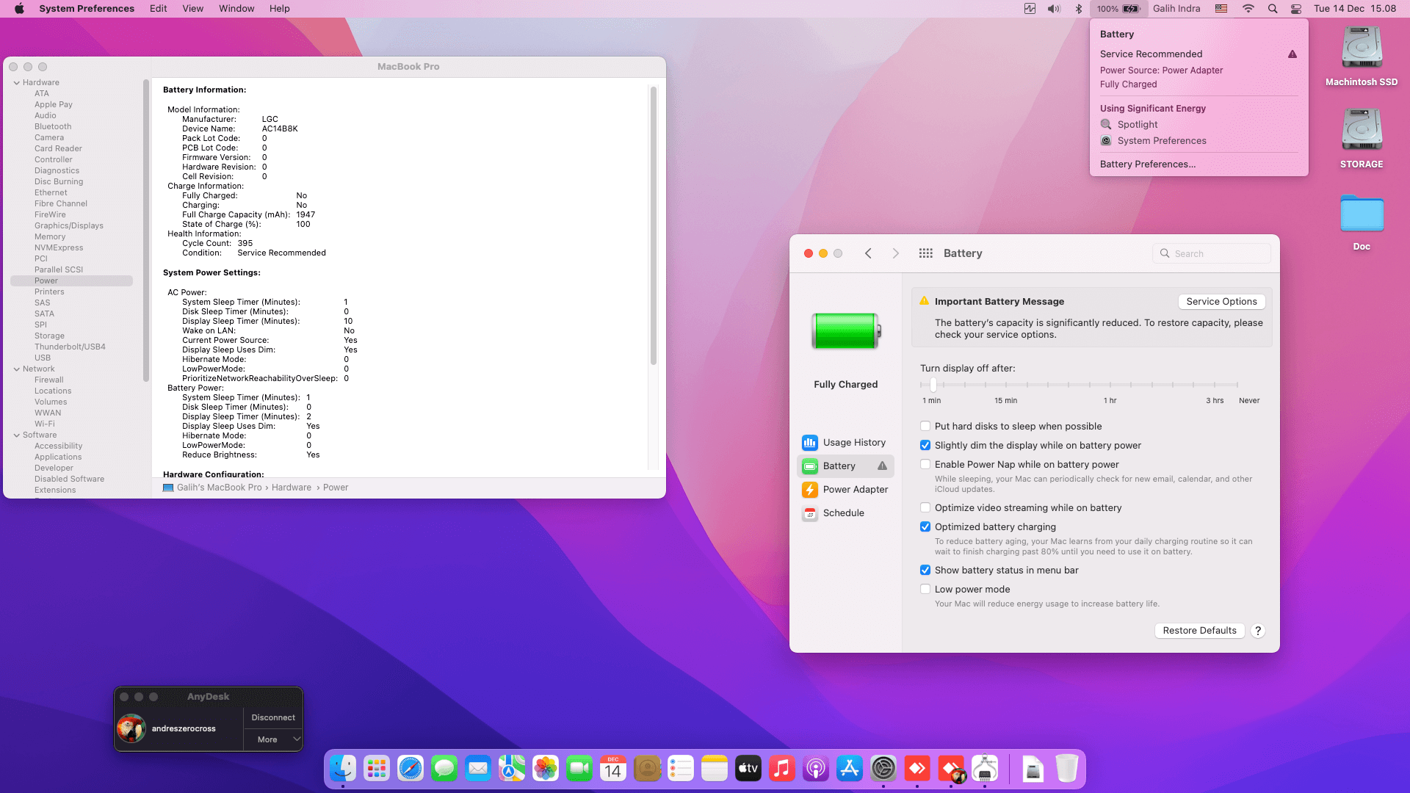Enable Power Nap while on battery
The image size is (1410, 793).
pyautogui.click(x=925, y=464)
